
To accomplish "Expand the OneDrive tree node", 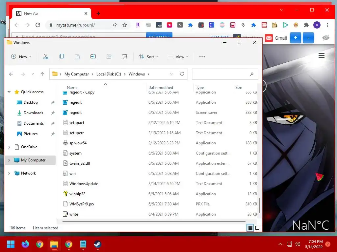I will pyautogui.click(x=9, y=147).
